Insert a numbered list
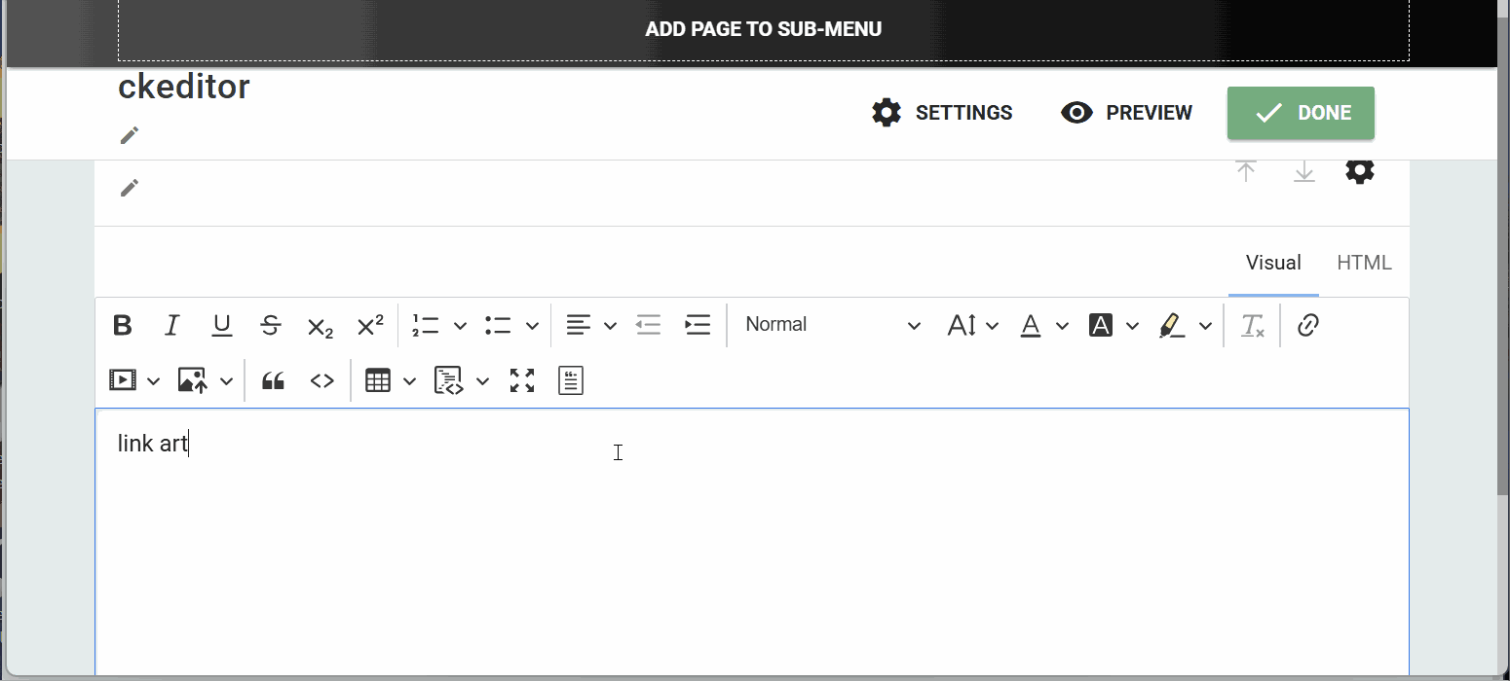 [x=426, y=325]
